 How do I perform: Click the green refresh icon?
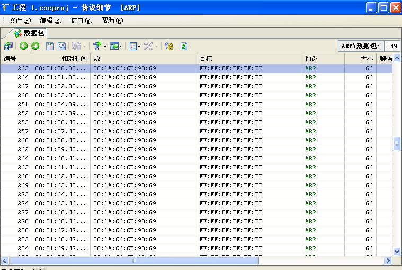coord(184,46)
